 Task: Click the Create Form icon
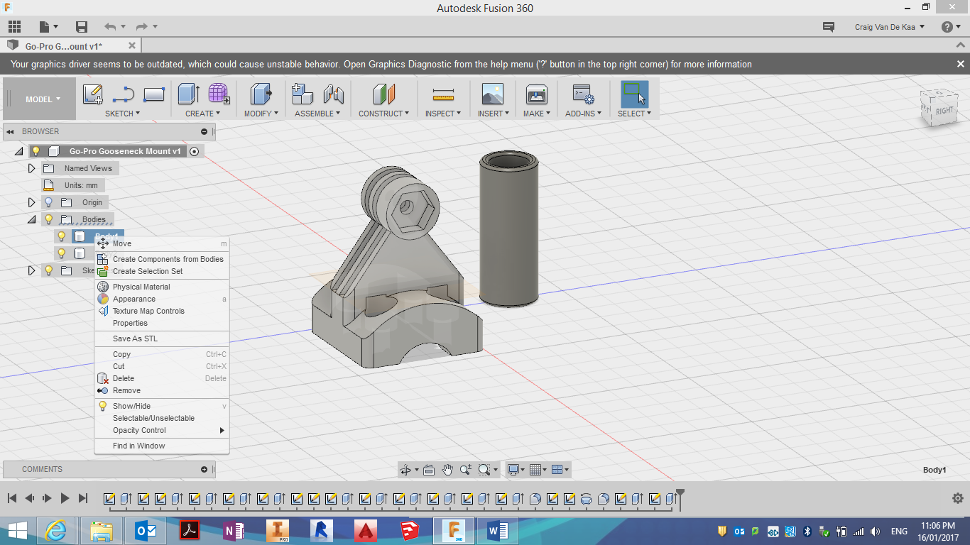[219, 94]
